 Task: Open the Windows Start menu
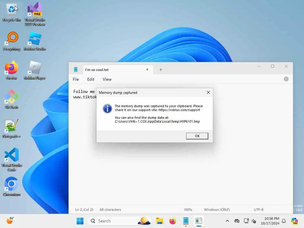pos(80,221)
